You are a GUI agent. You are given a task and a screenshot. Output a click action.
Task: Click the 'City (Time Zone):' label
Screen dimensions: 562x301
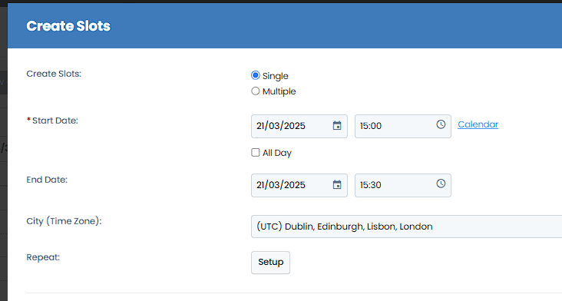64,221
